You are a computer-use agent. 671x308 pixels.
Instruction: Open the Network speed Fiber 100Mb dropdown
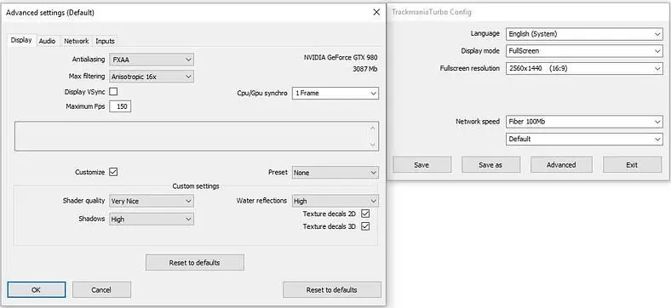click(584, 122)
